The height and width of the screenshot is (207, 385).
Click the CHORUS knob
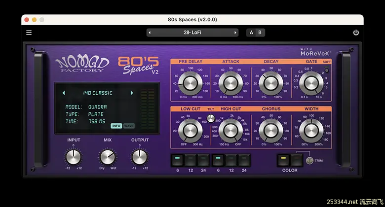(x=271, y=131)
